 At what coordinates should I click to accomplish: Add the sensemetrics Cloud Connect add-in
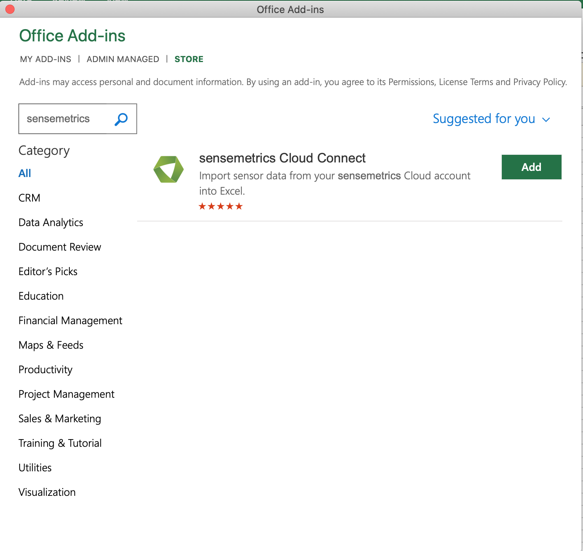531,167
